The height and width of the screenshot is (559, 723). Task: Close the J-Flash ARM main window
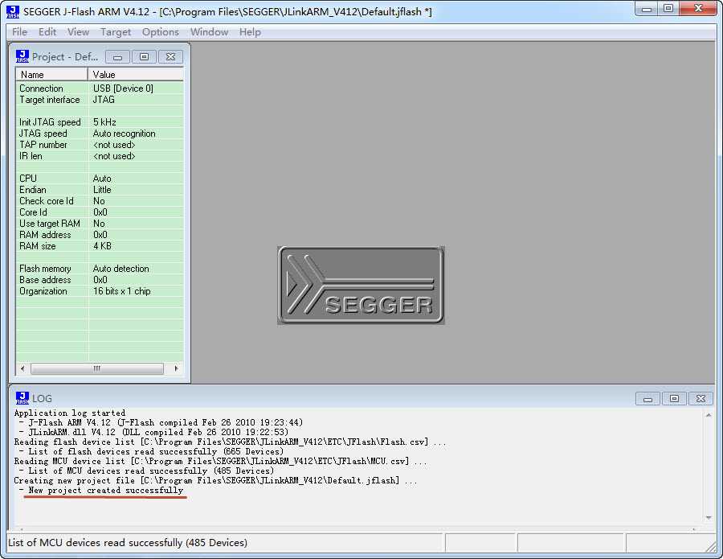[x=698, y=9]
